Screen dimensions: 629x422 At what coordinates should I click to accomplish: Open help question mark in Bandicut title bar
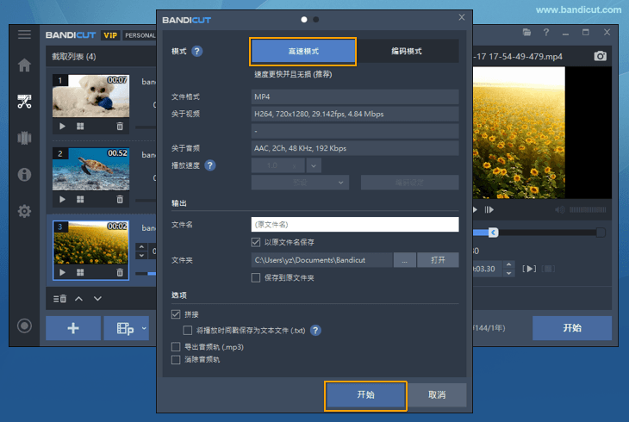click(546, 33)
